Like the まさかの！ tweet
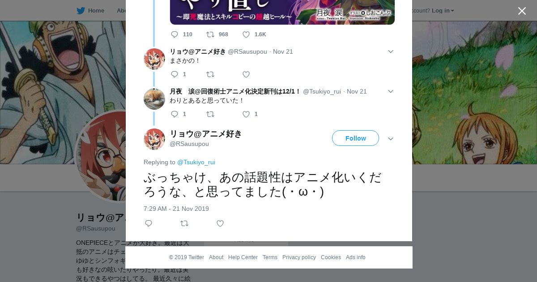The width and height of the screenshot is (537, 282). (x=246, y=74)
